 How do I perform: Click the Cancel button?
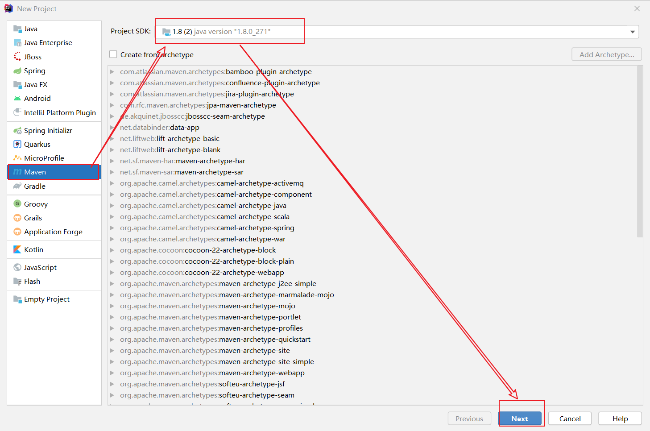pyautogui.click(x=570, y=419)
